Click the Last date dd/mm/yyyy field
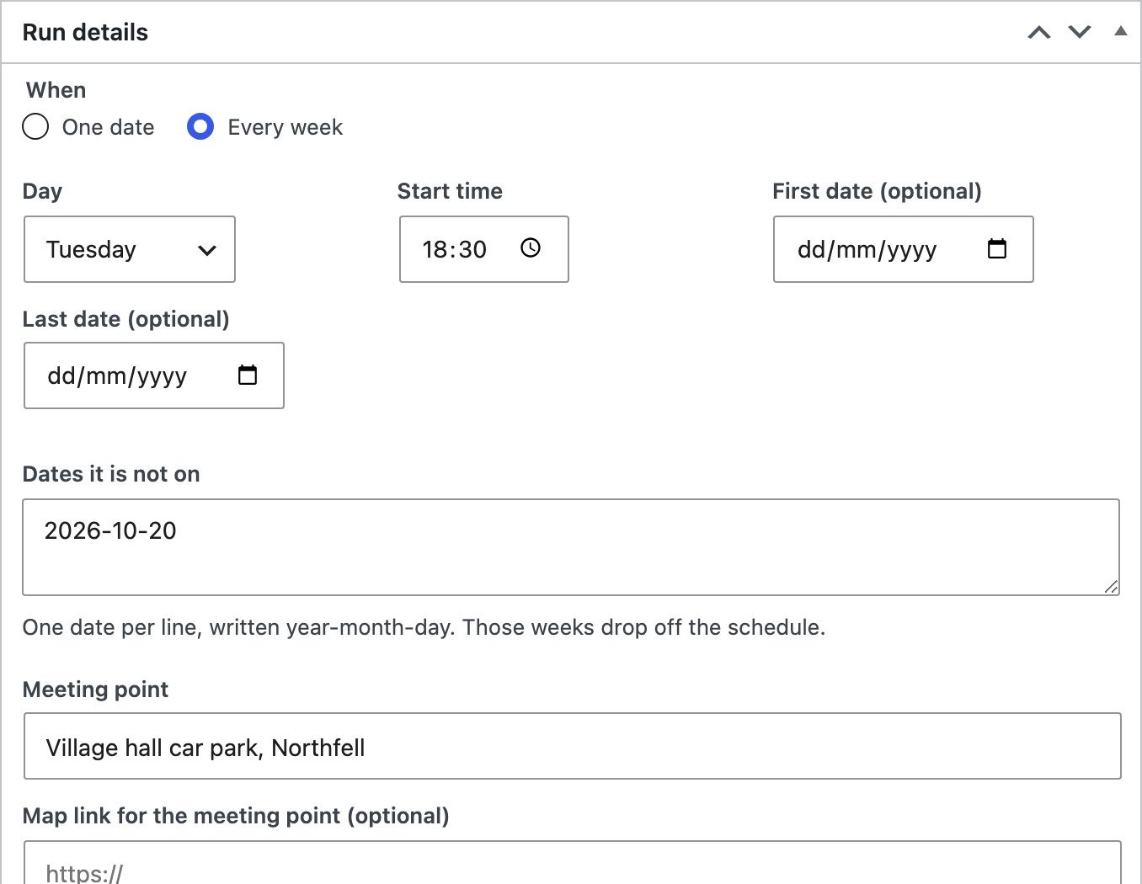 pos(154,375)
